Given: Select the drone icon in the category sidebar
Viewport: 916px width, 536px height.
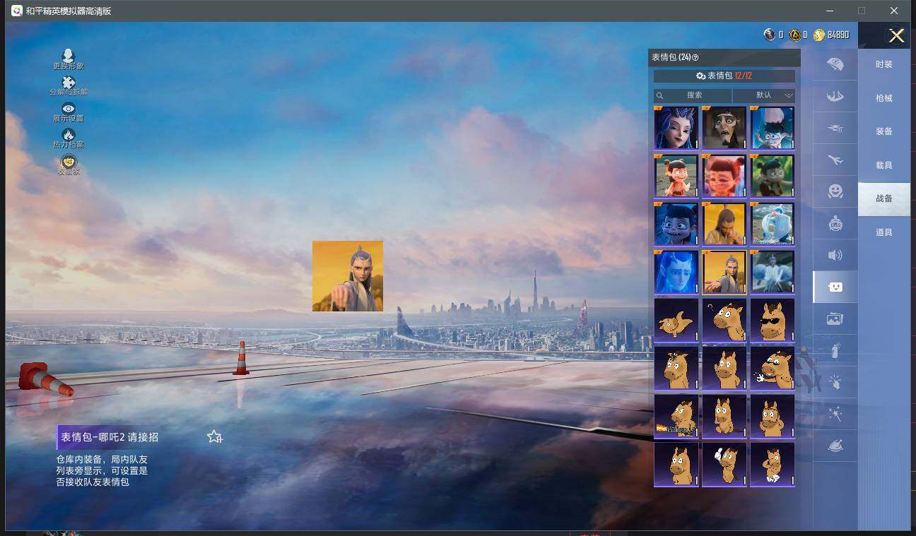Looking at the screenshot, I should coord(835,128).
